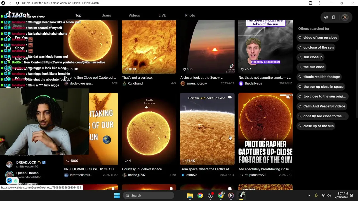Switch to the Videos tab
358x201 pixels.
pyautogui.click(x=134, y=15)
